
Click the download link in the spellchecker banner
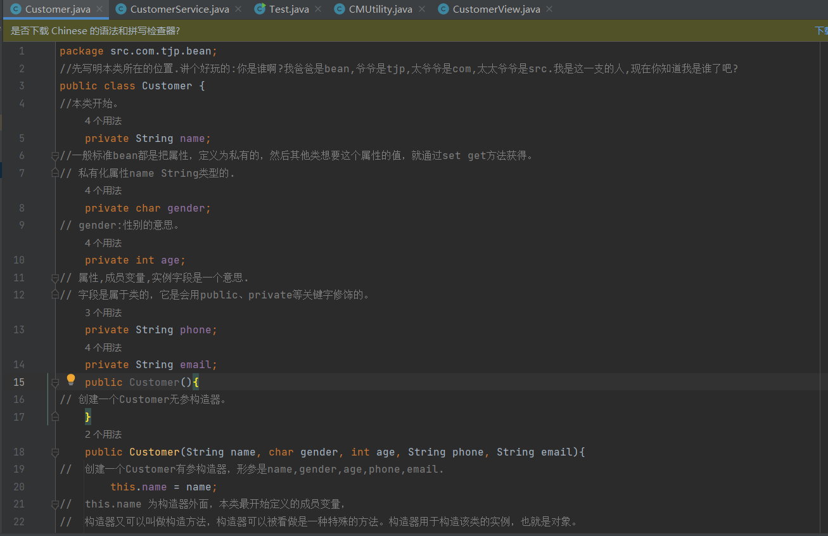[821, 30]
